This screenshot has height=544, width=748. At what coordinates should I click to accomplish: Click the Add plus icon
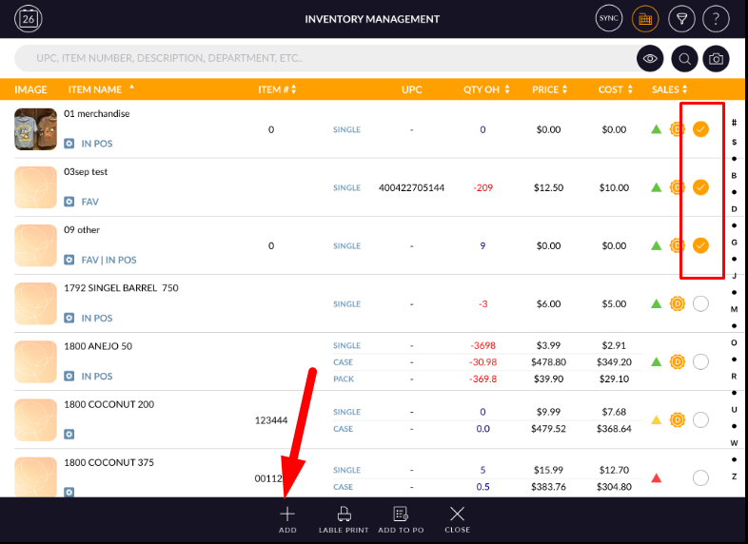pyautogui.click(x=287, y=518)
